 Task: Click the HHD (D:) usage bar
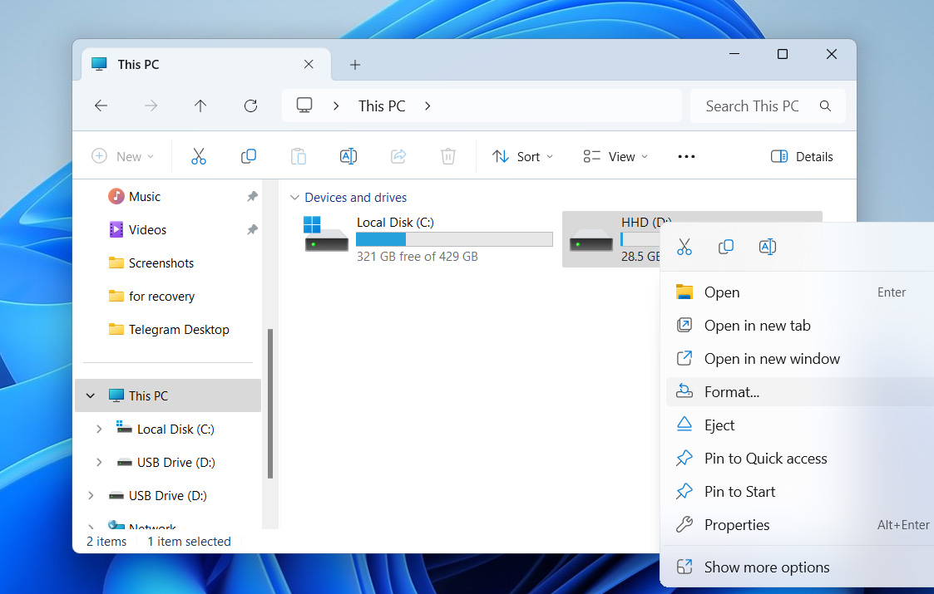[x=640, y=239]
